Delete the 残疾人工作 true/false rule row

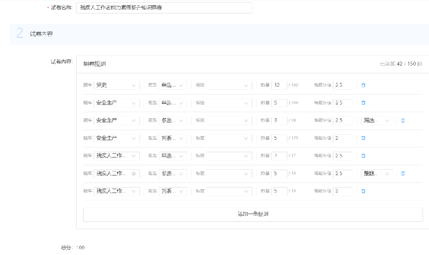pos(363,191)
